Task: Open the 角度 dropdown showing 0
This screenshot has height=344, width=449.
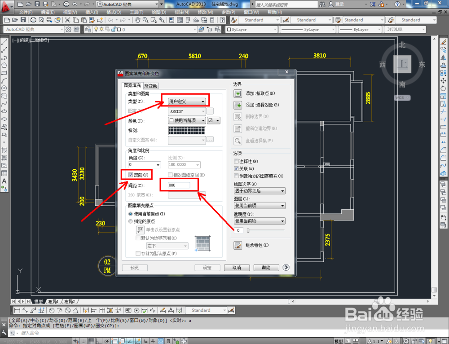Action: point(144,165)
